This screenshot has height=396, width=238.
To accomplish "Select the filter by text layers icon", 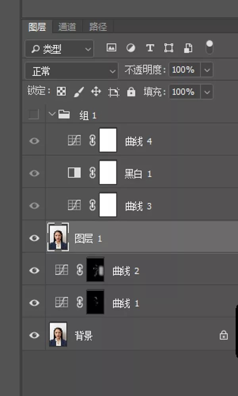I will click(x=150, y=48).
